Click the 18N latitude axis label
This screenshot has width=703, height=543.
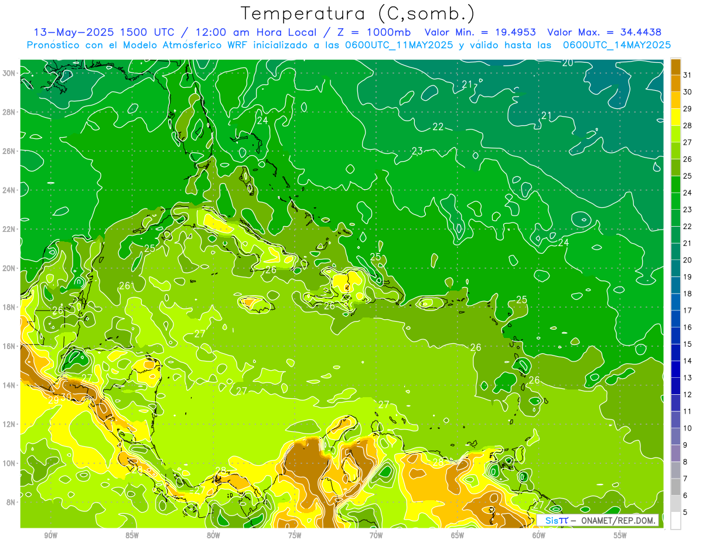pyautogui.click(x=9, y=307)
